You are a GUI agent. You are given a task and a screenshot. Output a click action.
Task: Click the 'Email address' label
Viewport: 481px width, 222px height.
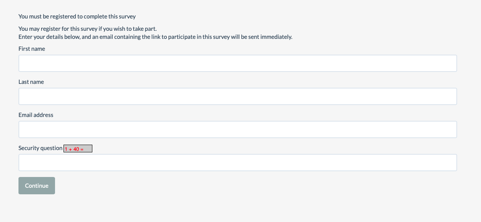(36, 115)
